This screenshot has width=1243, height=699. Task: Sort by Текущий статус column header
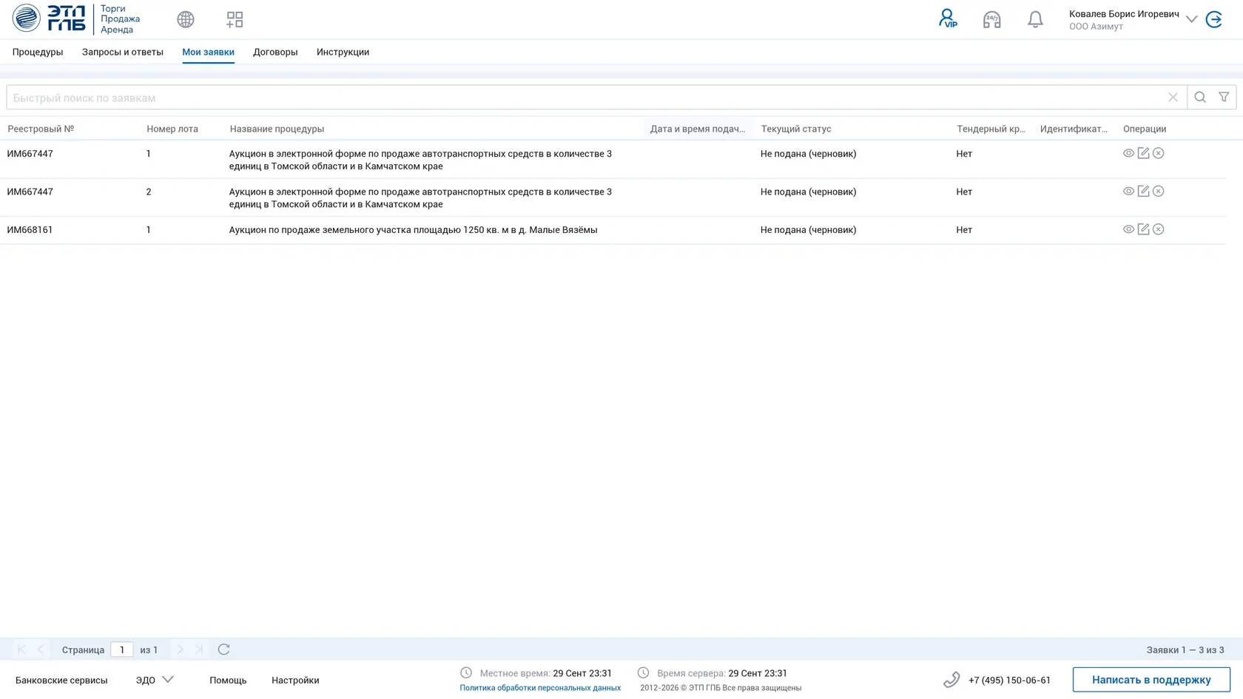point(796,129)
